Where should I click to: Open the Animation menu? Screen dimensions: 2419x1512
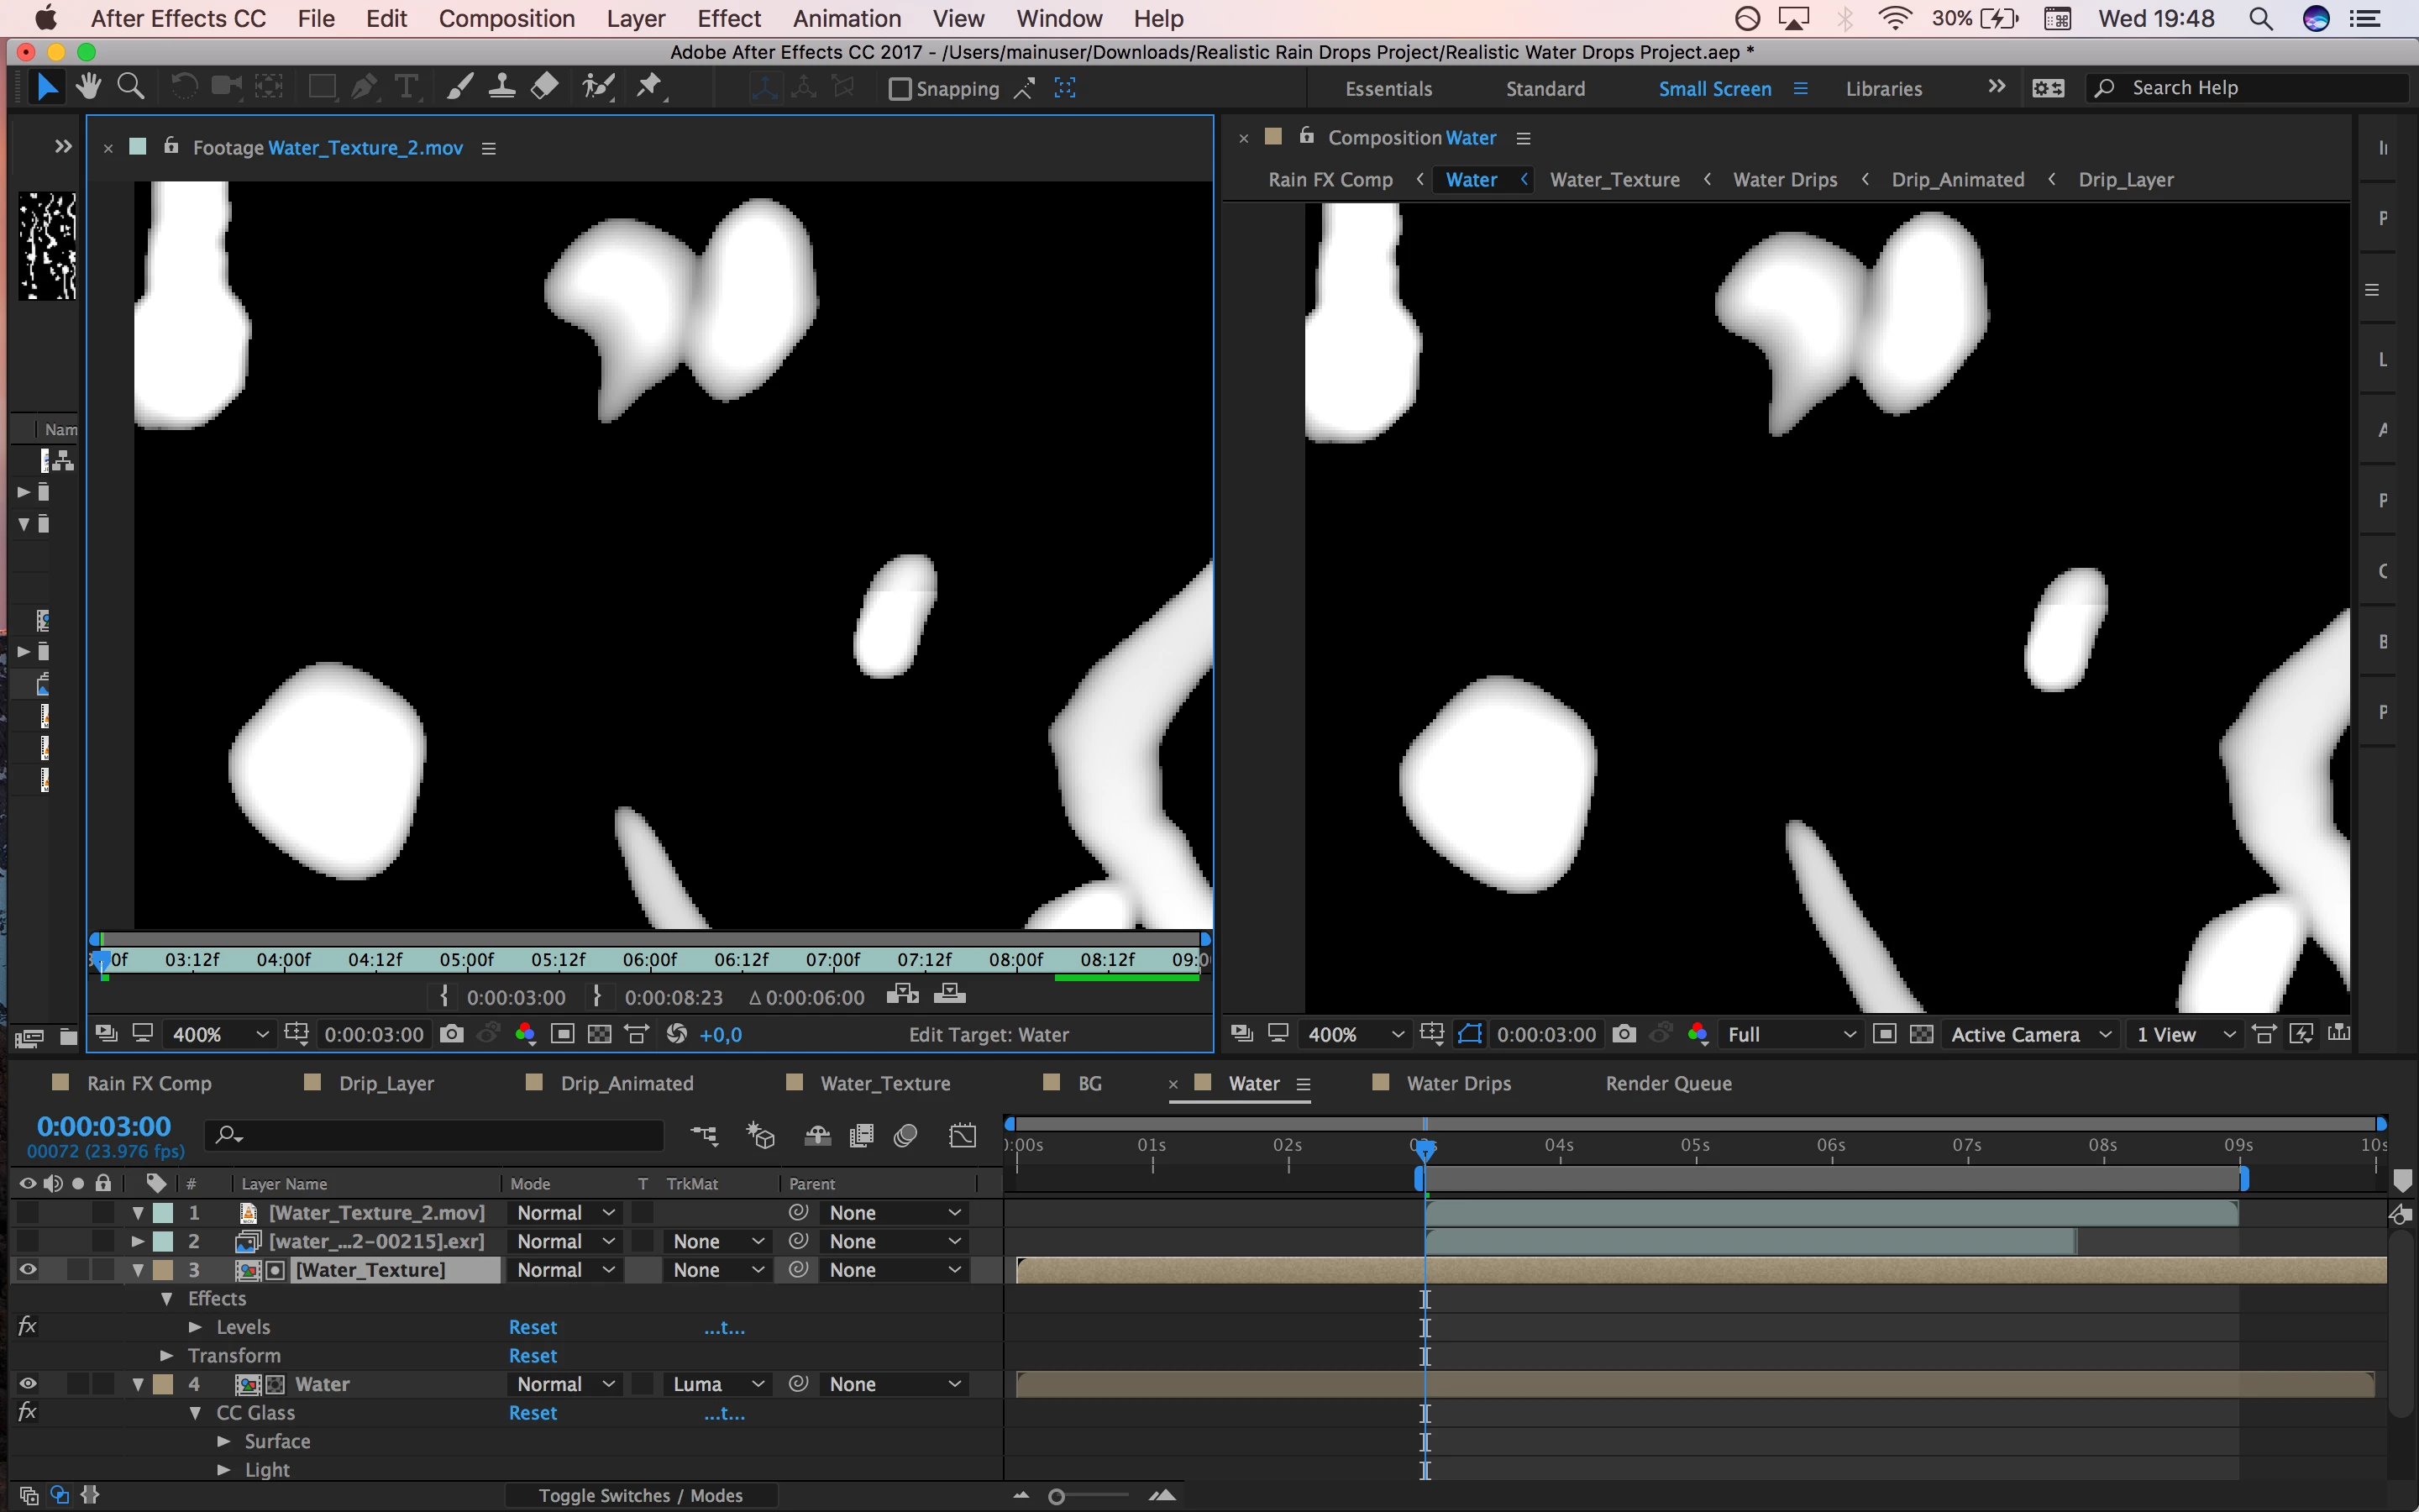point(847,19)
